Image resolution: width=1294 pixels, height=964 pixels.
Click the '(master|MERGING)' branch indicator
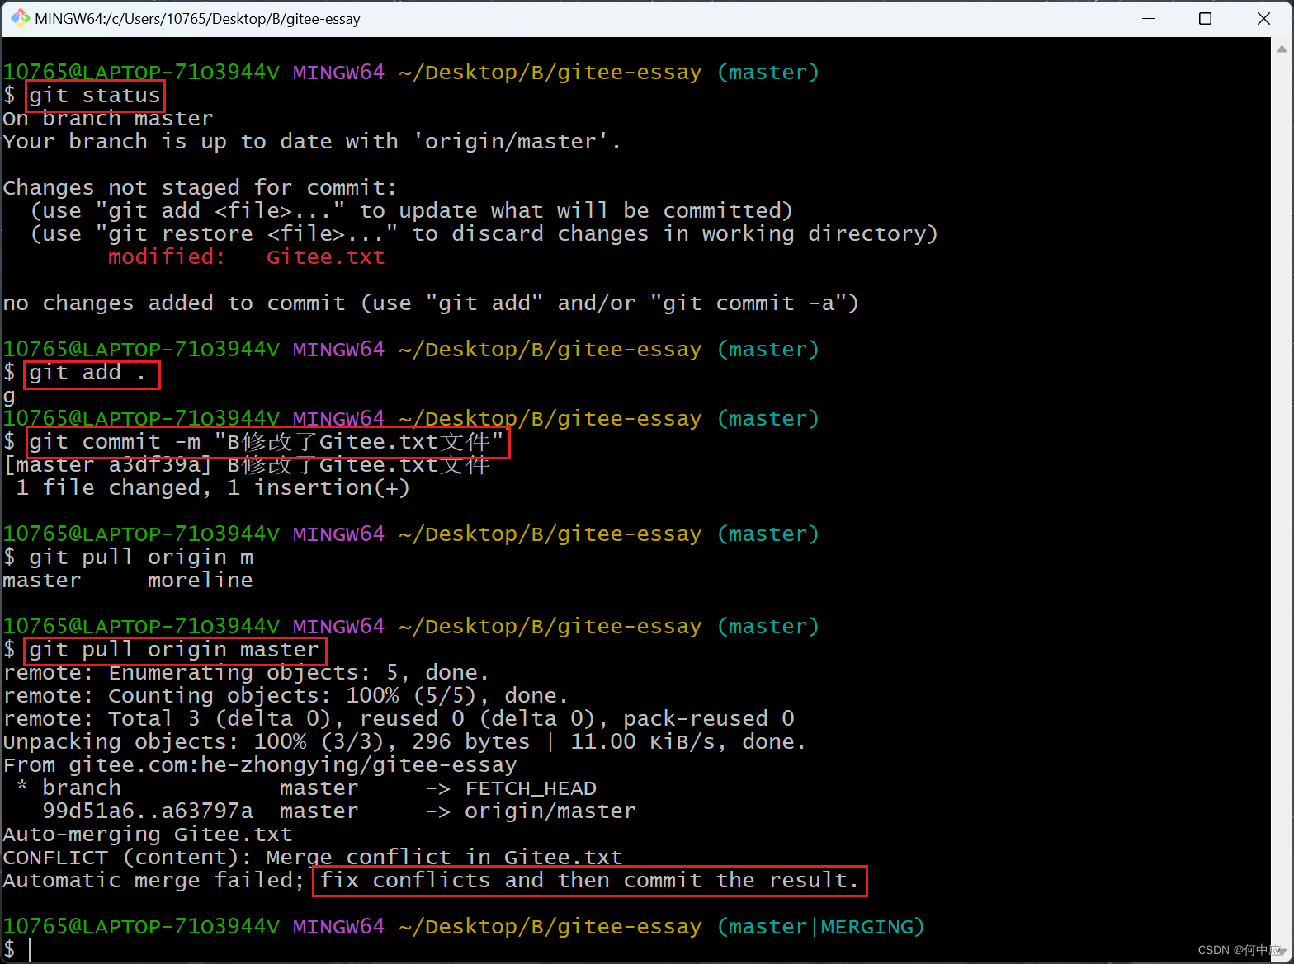[x=820, y=927]
